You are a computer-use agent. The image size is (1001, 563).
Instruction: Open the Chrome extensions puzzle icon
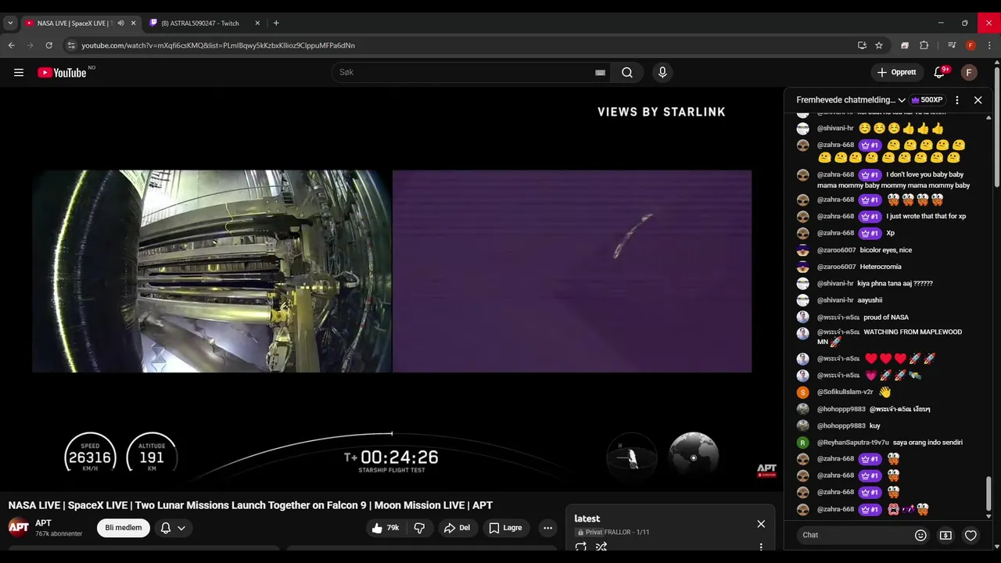tap(924, 45)
